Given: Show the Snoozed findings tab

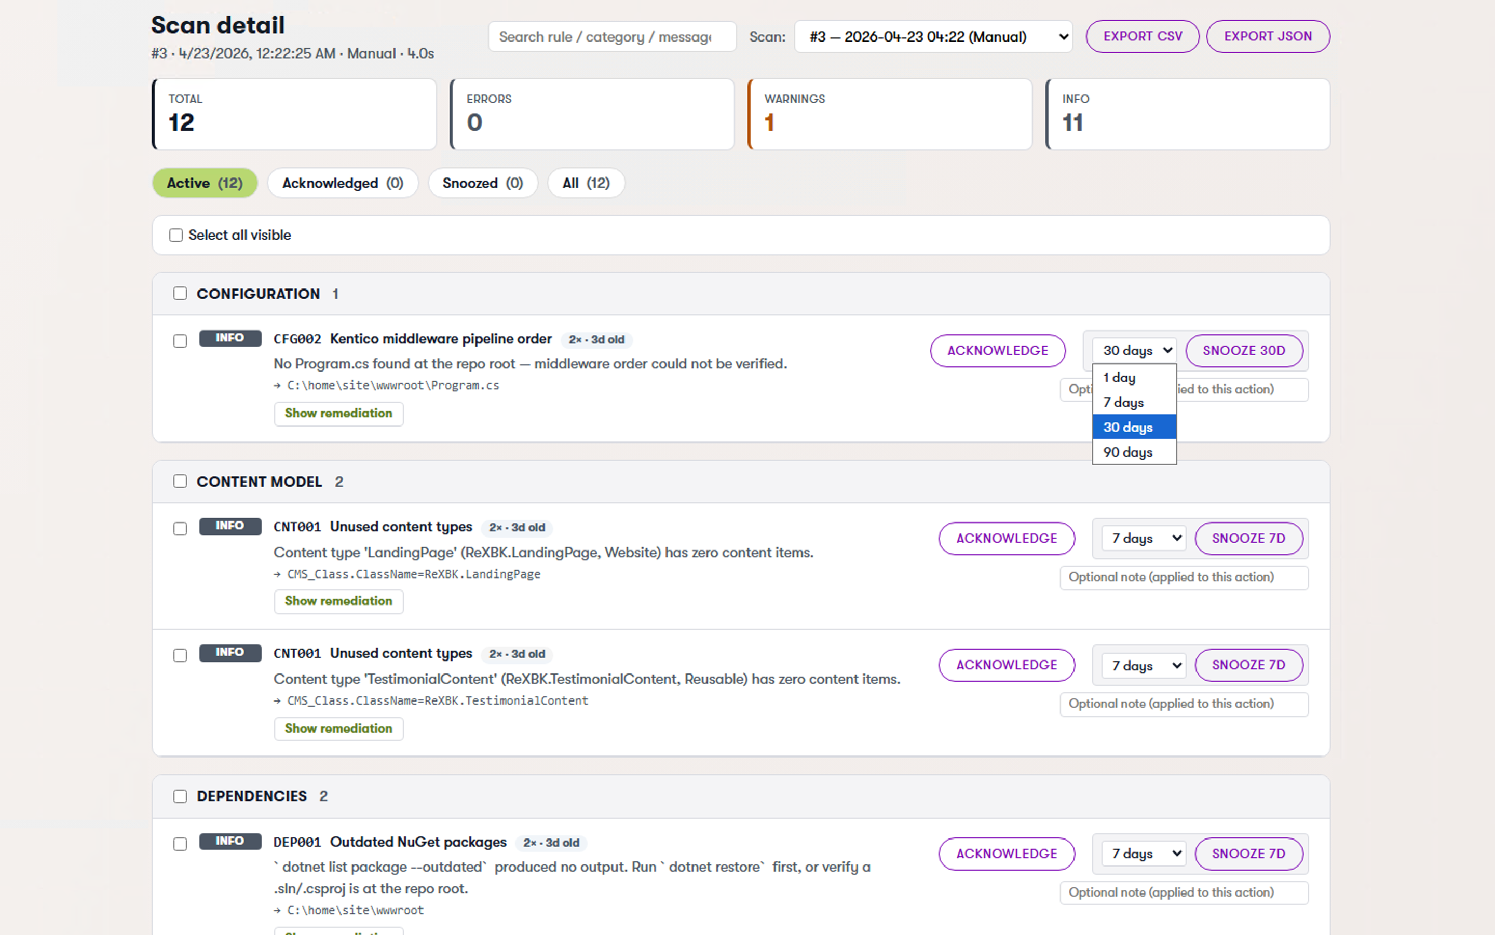Looking at the screenshot, I should pos(482,183).
